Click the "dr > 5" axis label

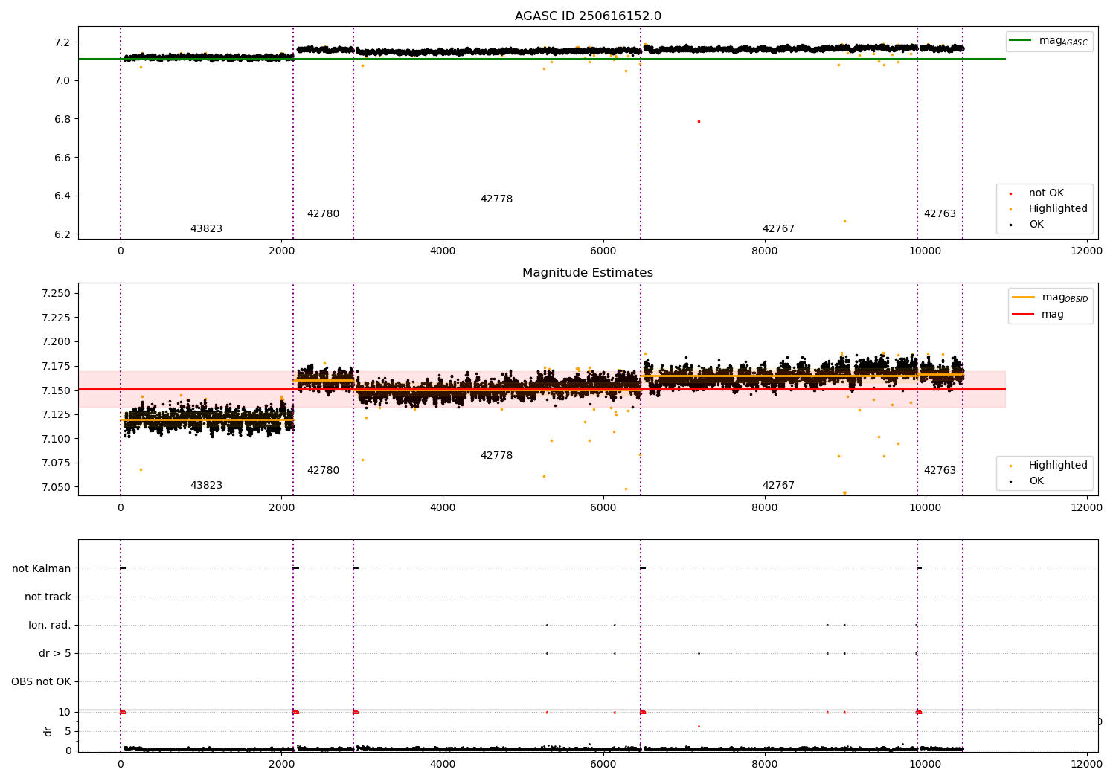point(55,653)
